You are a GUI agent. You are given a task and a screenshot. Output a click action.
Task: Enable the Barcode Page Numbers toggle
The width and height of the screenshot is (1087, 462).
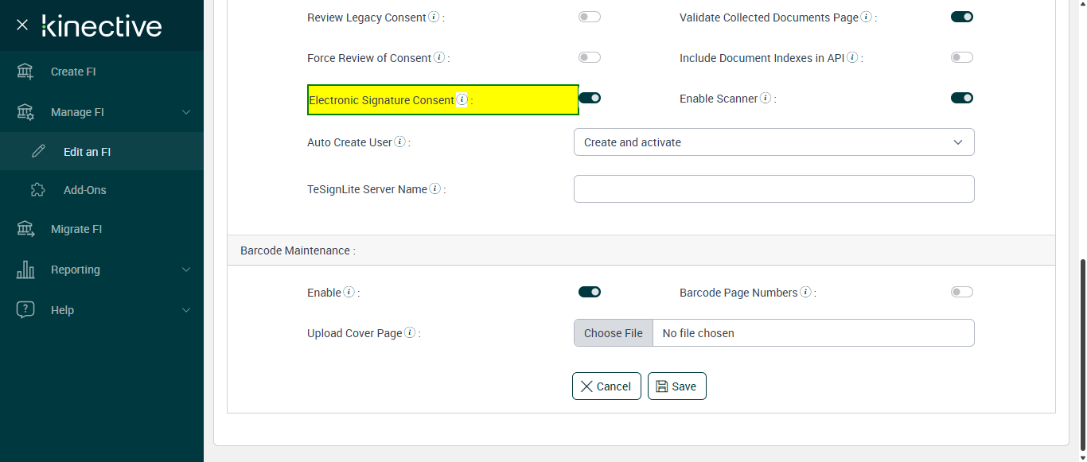click(962, 292)
